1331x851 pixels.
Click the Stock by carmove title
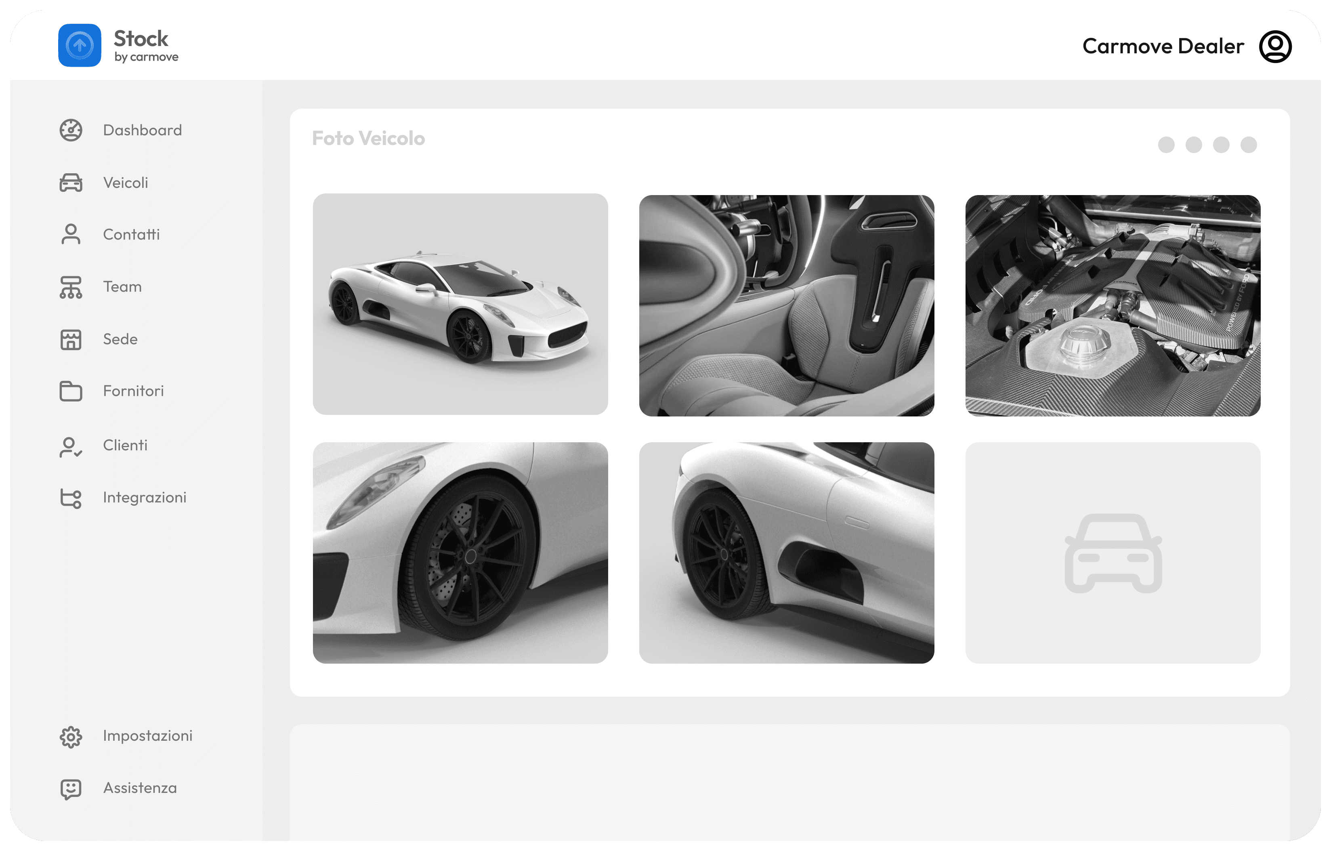(x=146, y=45)
